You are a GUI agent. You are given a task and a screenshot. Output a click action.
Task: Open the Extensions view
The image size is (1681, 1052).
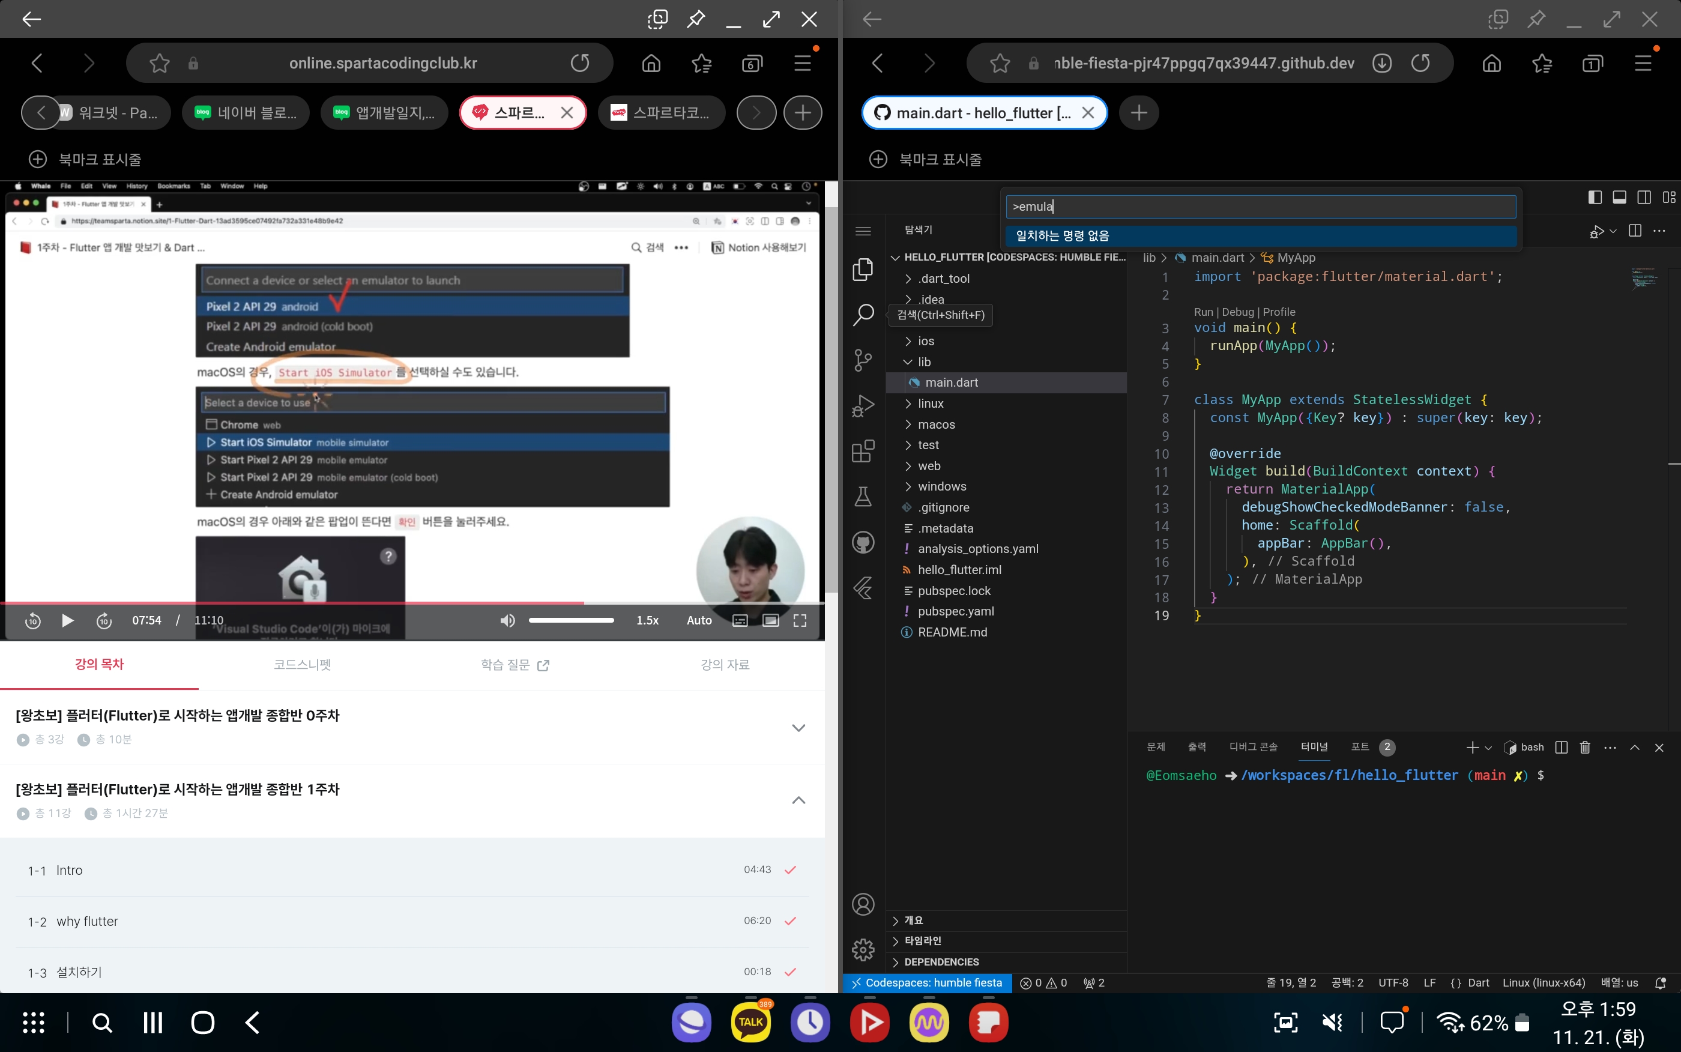click(863, 452)
